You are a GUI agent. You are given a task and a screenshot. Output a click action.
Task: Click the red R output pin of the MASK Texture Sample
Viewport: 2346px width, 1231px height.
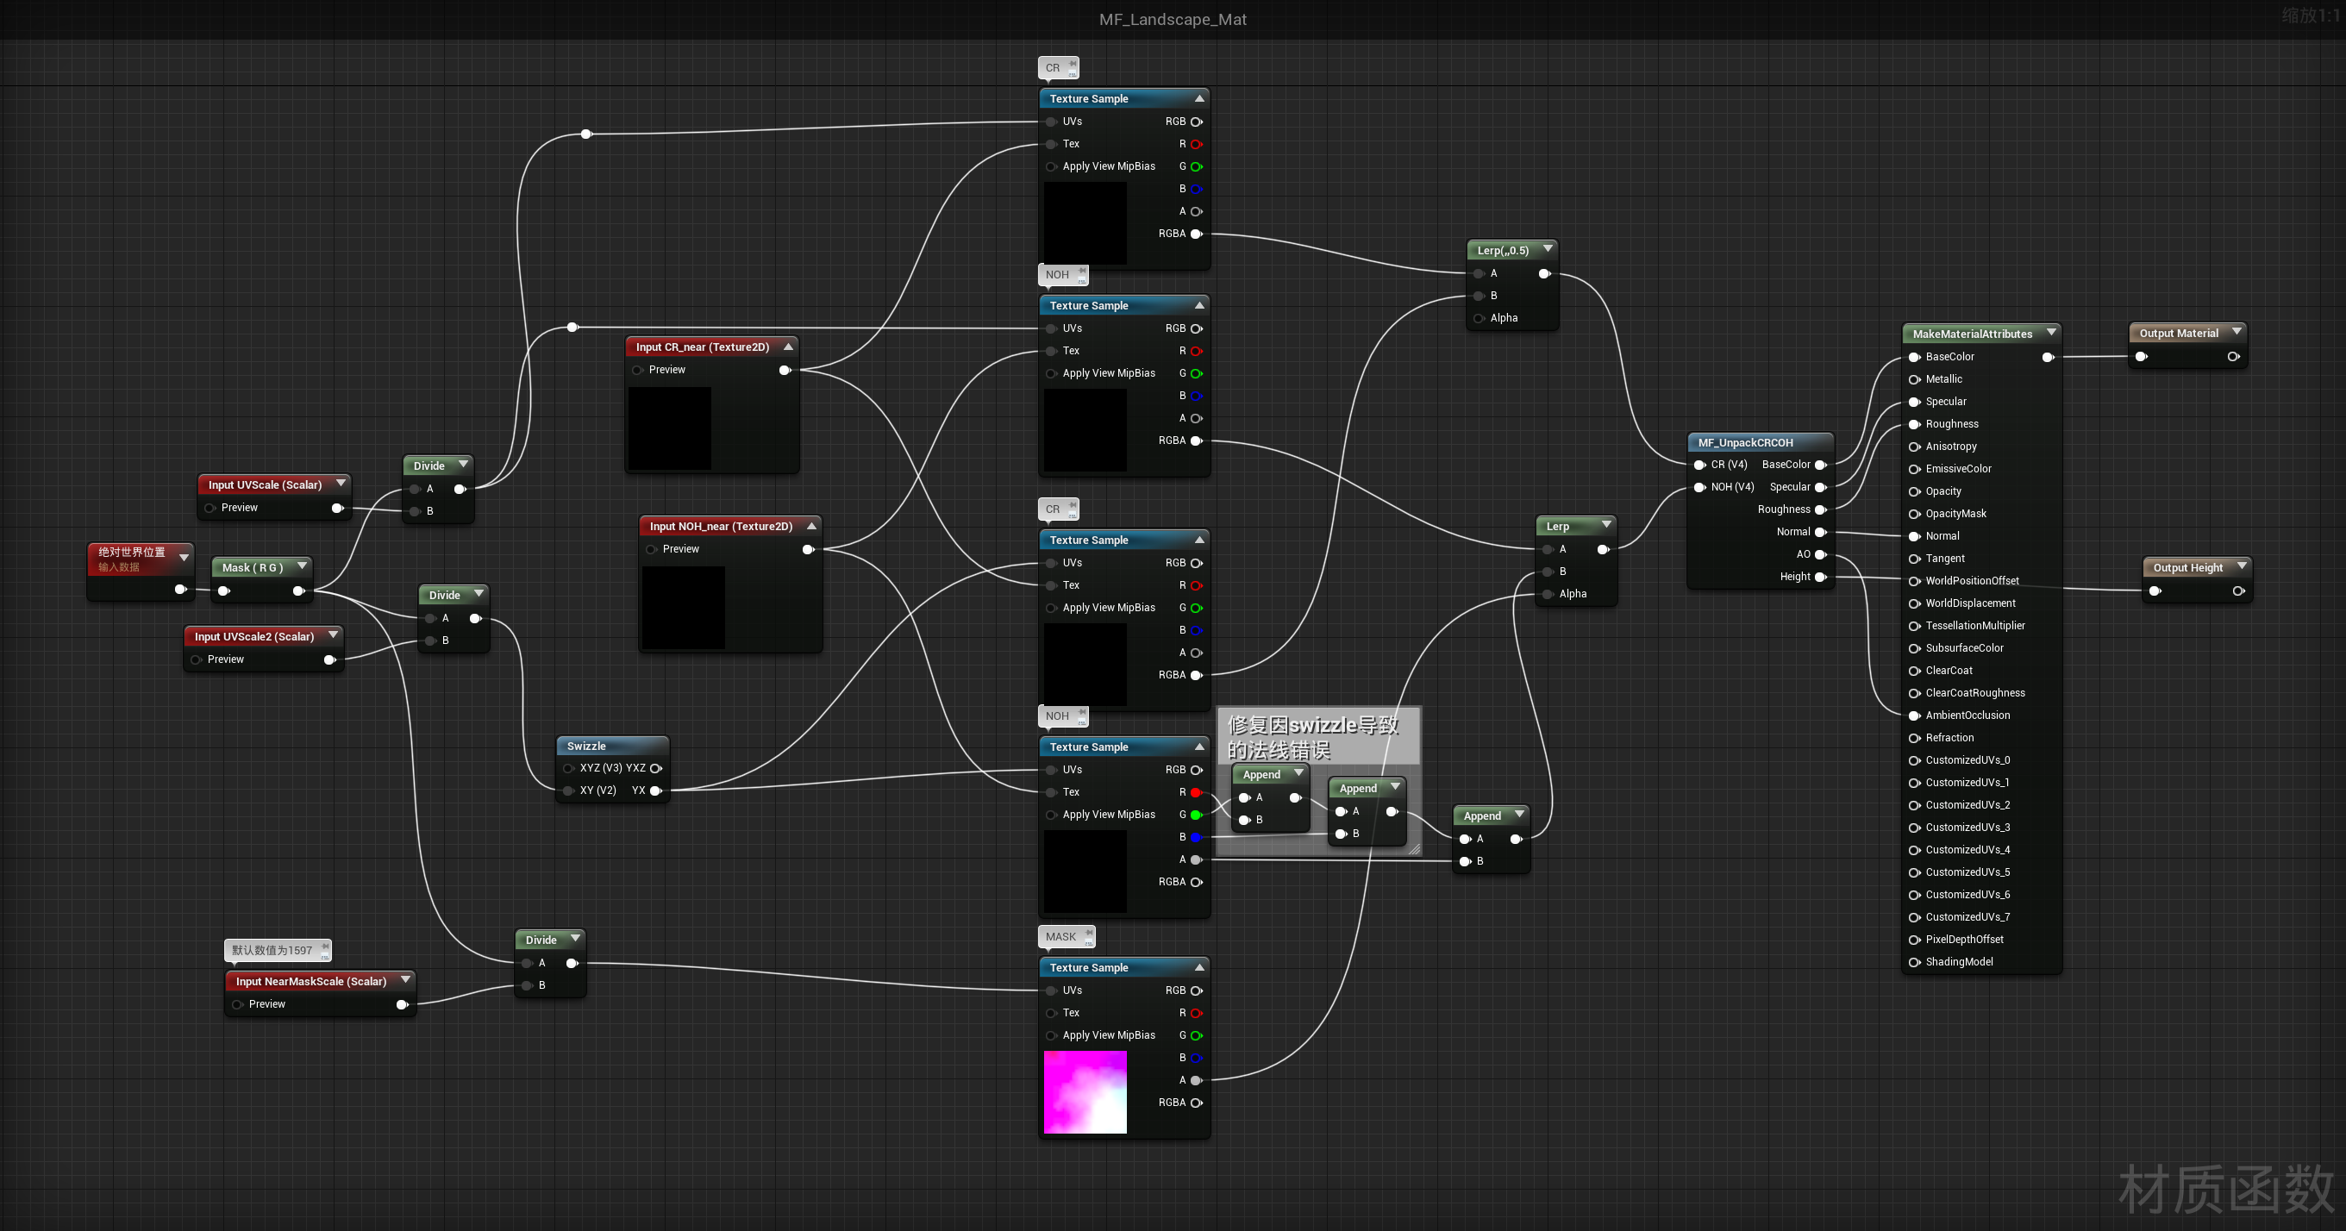coord(1196,1013)
